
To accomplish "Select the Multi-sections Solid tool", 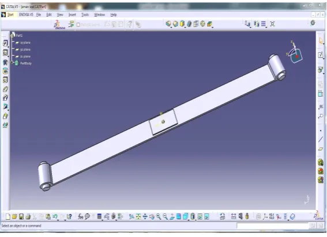I will pos(5,116).
